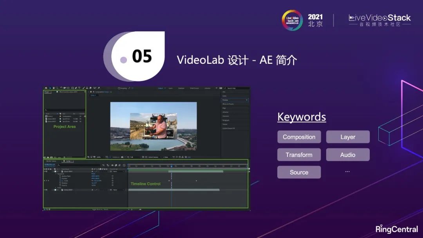The width and height of the screenshot is (423, 238).
Task: Click the frame blending icon in timeline header
Action: 116,165
